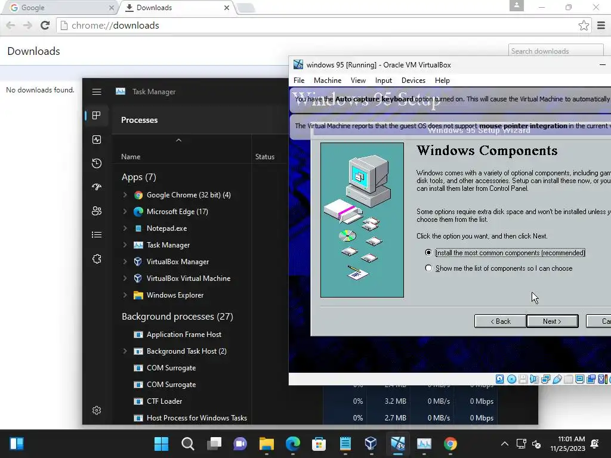Expand VirtualBox Virtual Machine process group
This screenshot has width=611, height=458.
click(125, 278)
